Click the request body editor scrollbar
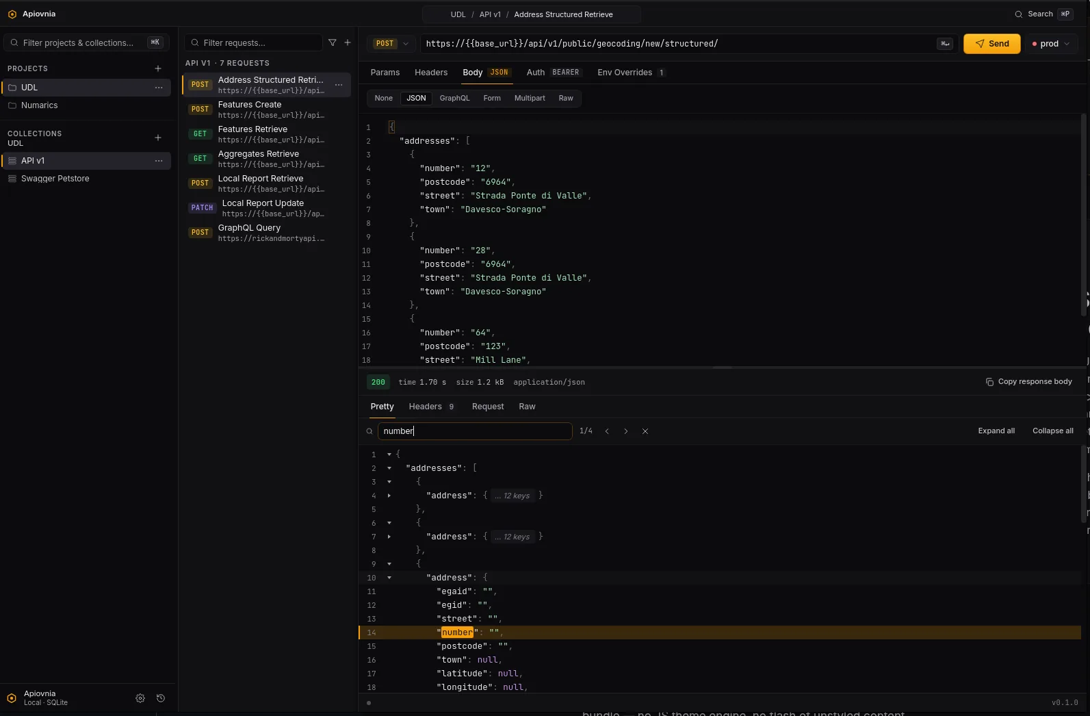 pyautogui.click(x=1083, y=214)
